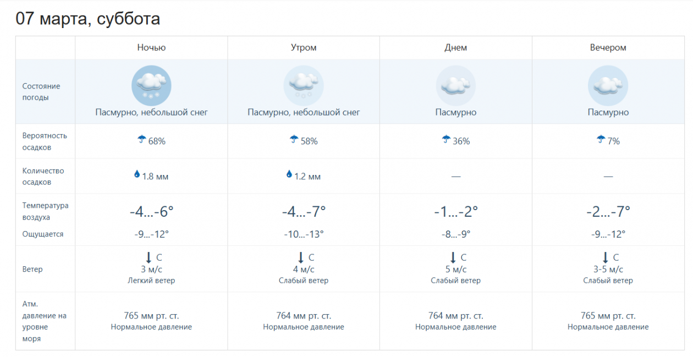Click the 07 марта, суббота heading
This screenshot has width=693, height=357.
coord(88,19)
